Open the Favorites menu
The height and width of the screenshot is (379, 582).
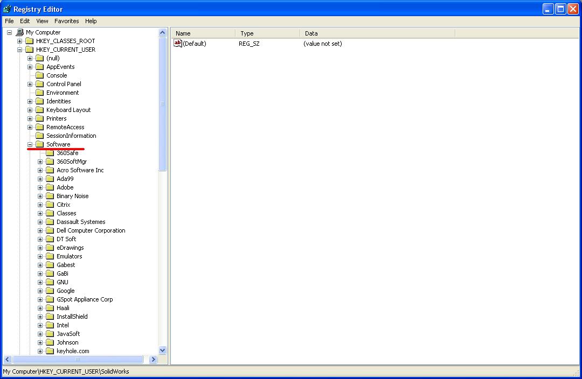coord(66,21)
